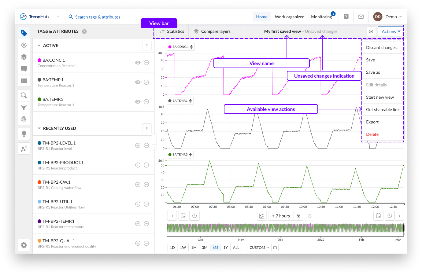Open the mail envelope icon in header

(361, 17)
